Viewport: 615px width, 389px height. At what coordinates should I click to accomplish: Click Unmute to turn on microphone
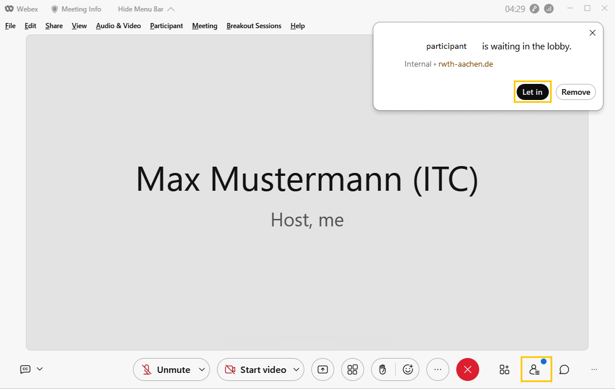pyautogui.click(x=166, y=369)
